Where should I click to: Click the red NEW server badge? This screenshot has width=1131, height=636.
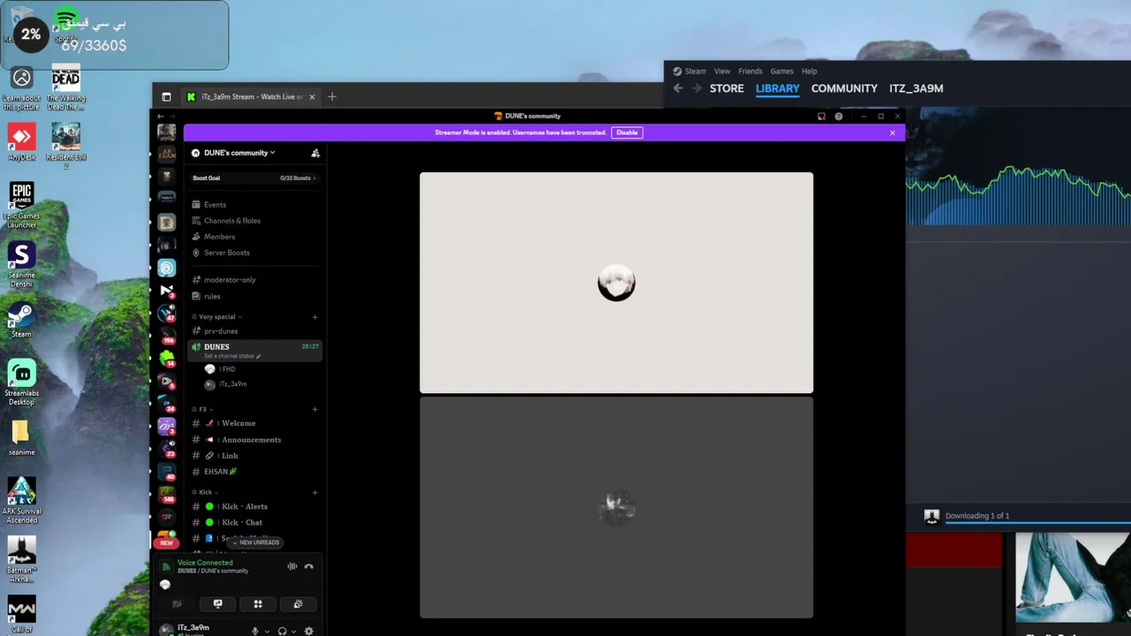click(166, 542)
